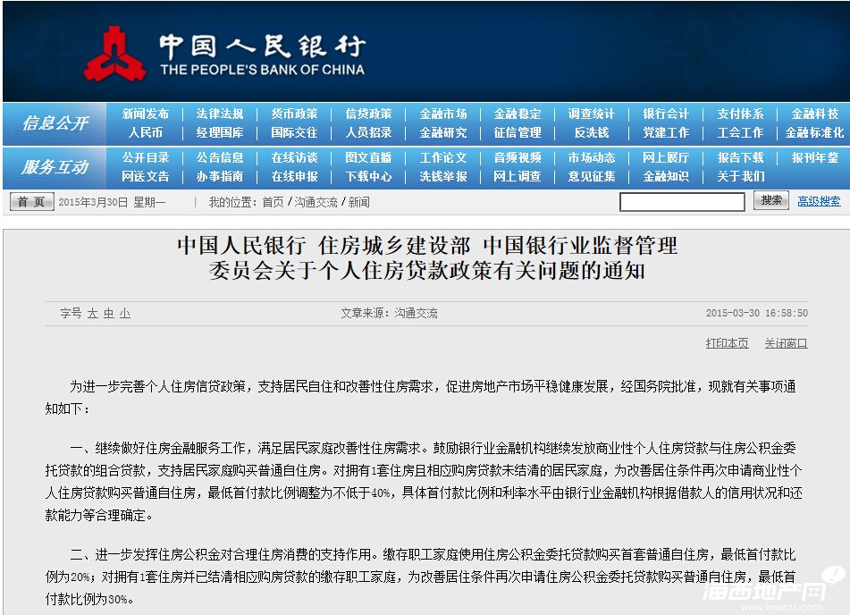Open the 征信管理 link
This screenshot has height=615, width=850.
518,133
